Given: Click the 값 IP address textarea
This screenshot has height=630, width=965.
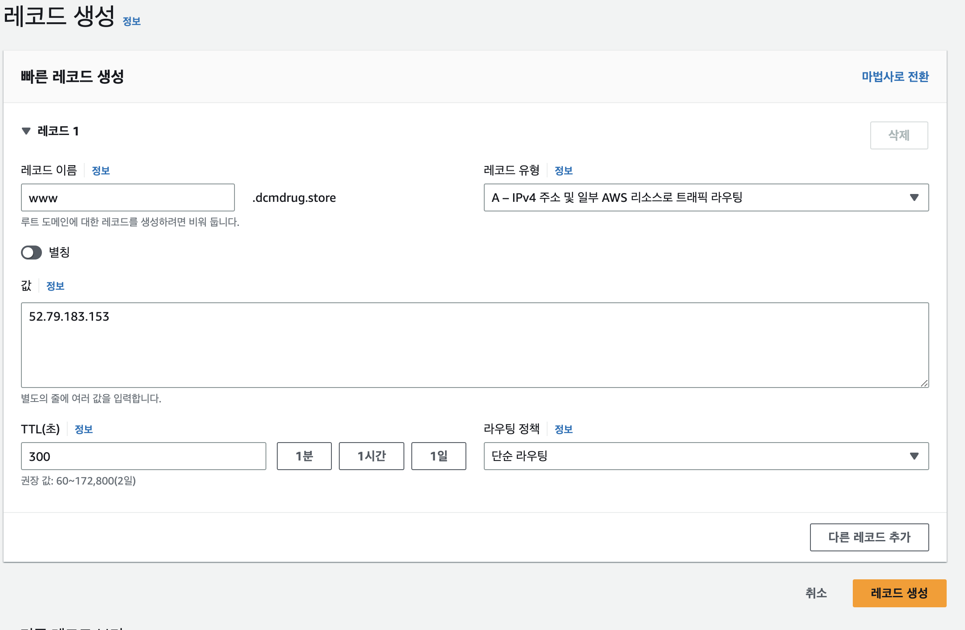Looking at the screenshot, I should click(474, 345).
